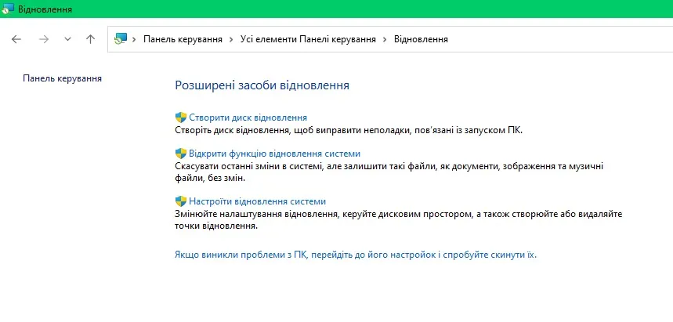Click 'Настроїти відновлення системи' link
673x322 pixels.
coord(258,201)
